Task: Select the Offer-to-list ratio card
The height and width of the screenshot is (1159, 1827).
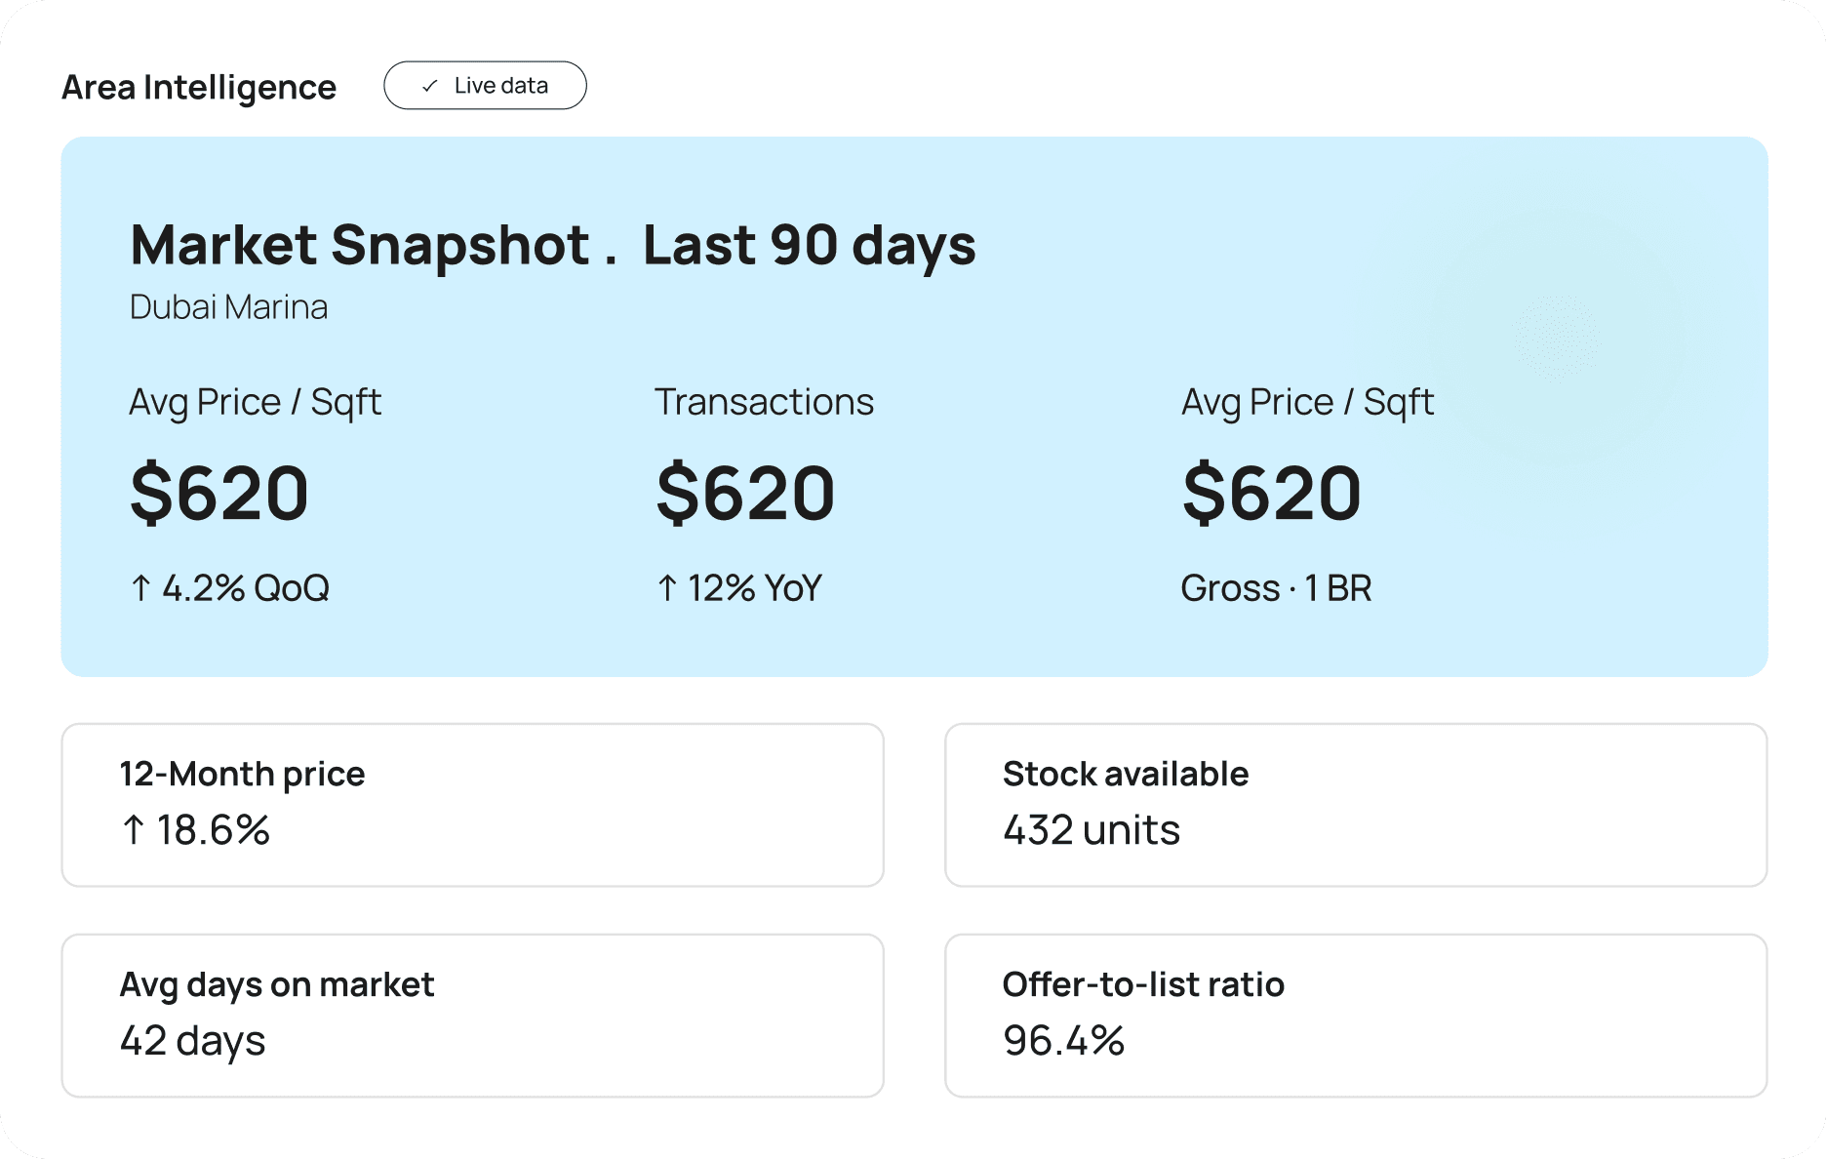Action: [x=1356, y=1016]
